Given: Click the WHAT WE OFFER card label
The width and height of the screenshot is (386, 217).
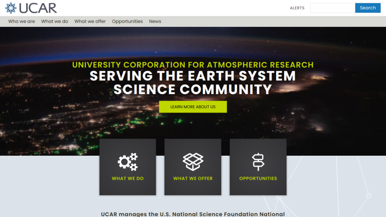Looking at the screenshot, I should tap(193, 178).
